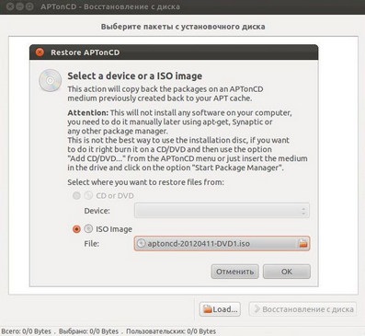The height and width of the screenshot is (336, 365).
Task: Click the disc icon before aptoncd ISO filename
Action: (141, 244)
